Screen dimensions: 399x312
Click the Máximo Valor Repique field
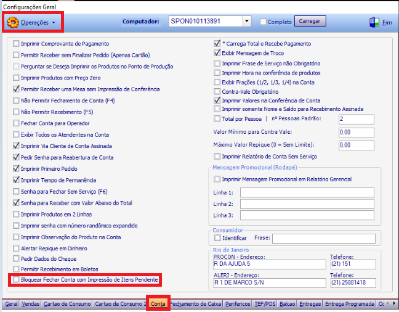click(357, 146)
